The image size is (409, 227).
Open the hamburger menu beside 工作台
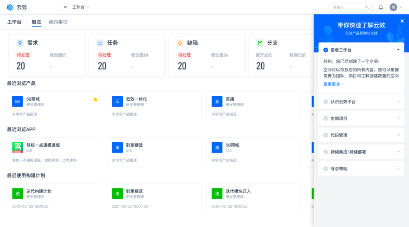(x=65, y=7)
